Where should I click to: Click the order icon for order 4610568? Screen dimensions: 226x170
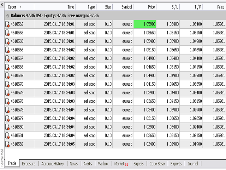tap(7, 67)
